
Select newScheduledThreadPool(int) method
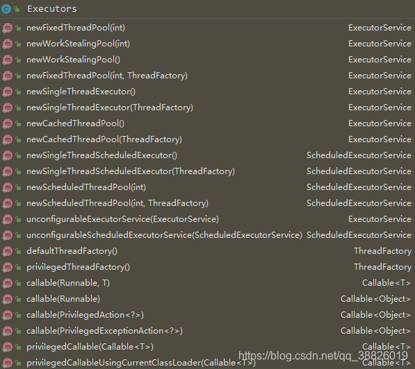(x=86, y=187)
